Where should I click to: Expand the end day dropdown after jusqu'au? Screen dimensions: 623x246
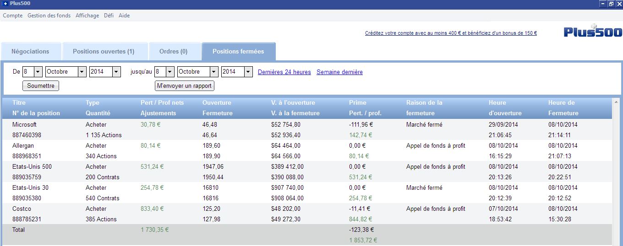(170, 72)
